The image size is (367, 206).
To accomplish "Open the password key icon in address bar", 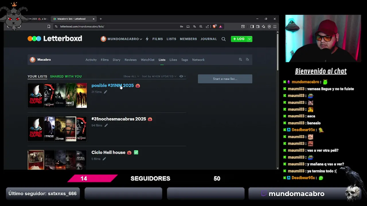I will [181, 26].
